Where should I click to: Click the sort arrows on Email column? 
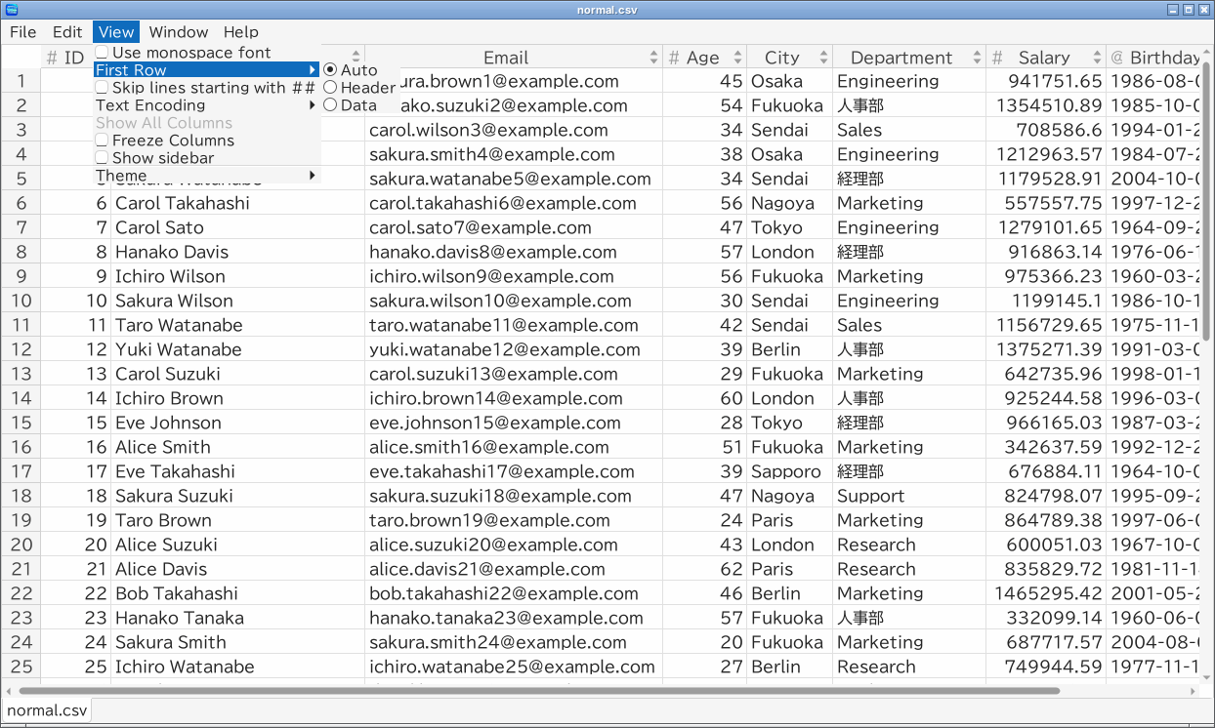654,58
